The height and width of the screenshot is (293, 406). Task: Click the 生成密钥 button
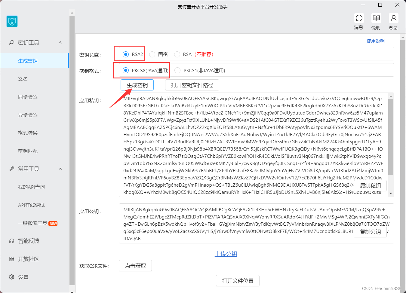coord(137,85)
